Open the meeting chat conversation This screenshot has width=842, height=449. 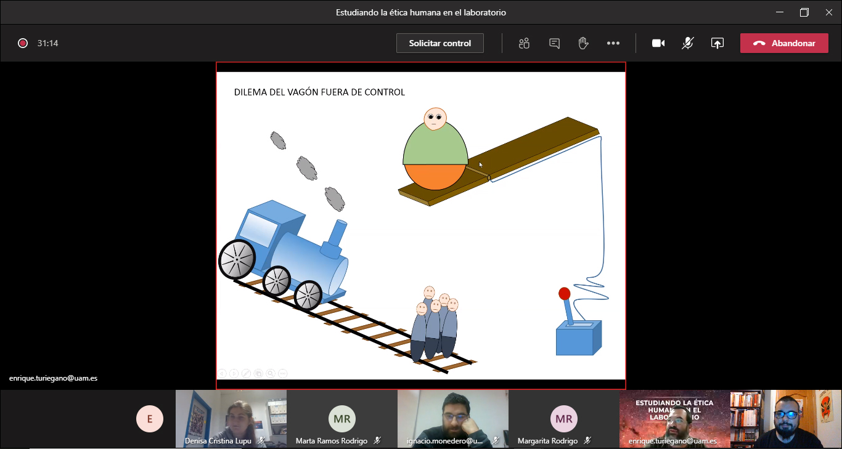pos(554,43)
